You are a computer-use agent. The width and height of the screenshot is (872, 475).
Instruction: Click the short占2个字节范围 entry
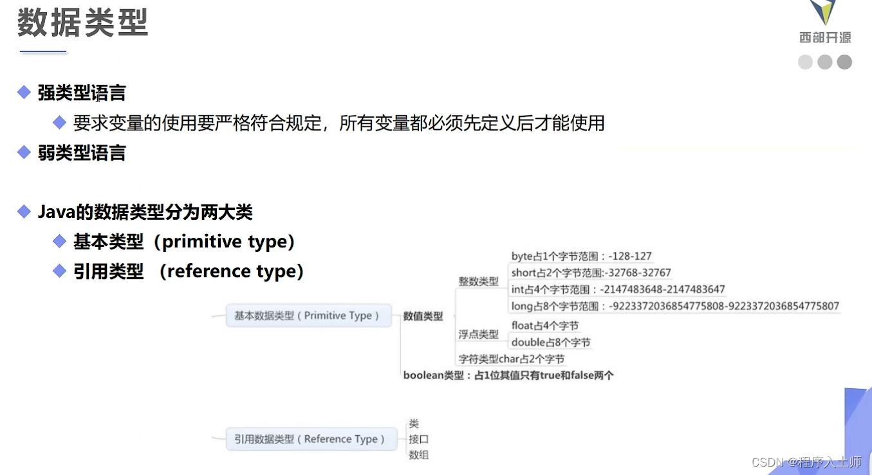[x=591, y=273]
